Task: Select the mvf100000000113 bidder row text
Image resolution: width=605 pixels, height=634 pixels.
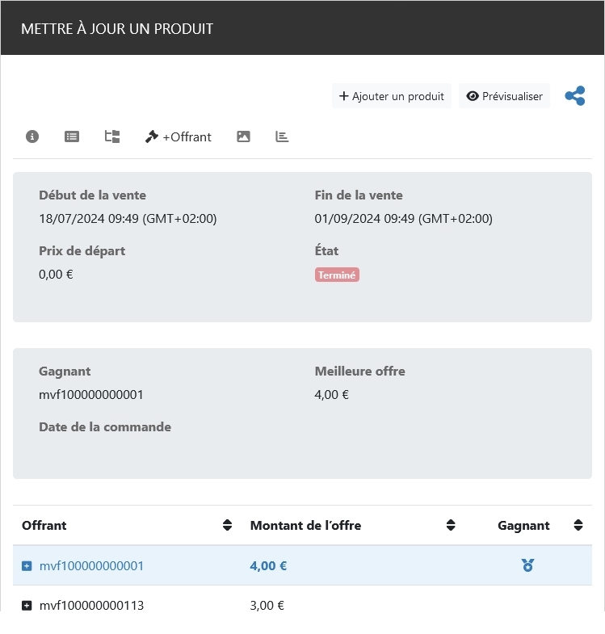Action: [91, 606]
